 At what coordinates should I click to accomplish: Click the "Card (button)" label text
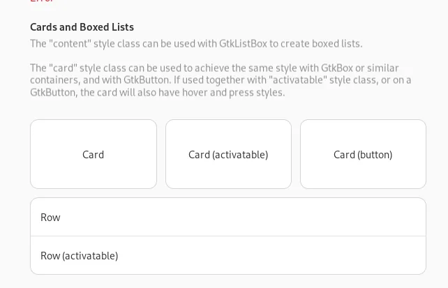[363, 155]
